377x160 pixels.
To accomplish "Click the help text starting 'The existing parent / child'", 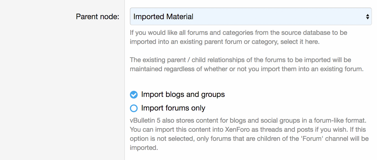I will click(x=240, y=60).
